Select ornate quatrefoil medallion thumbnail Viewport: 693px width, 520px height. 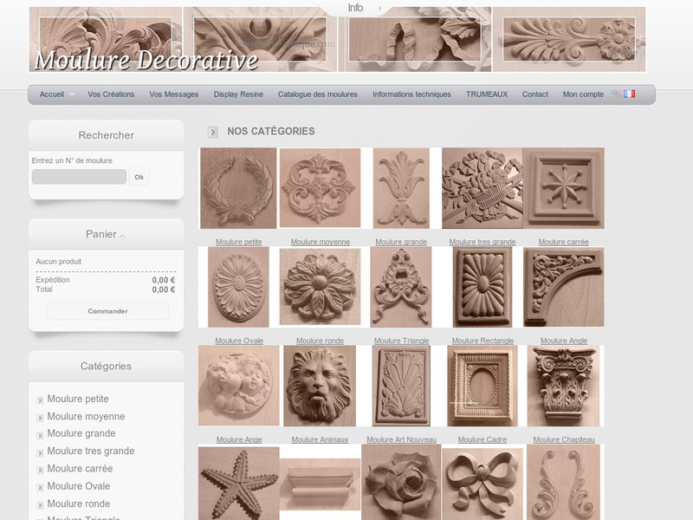[x=320, y=188]
